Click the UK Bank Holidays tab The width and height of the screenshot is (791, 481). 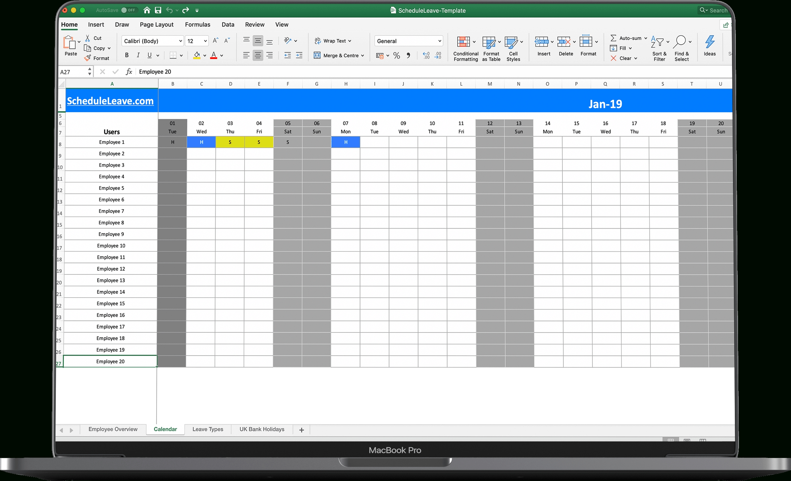tap(261, 430)
